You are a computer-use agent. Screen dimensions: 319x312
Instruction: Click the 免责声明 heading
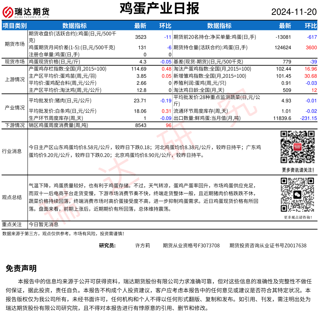tap(21, 268)
